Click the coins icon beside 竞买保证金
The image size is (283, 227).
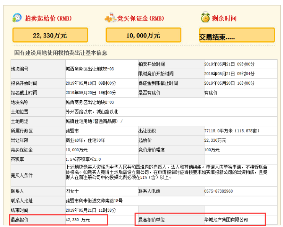111,18
